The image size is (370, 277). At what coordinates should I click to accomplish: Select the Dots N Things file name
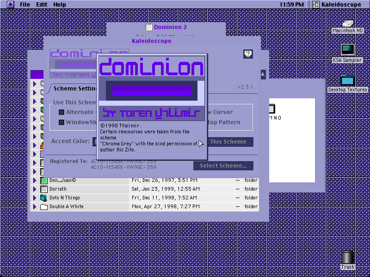pos(65,198)
